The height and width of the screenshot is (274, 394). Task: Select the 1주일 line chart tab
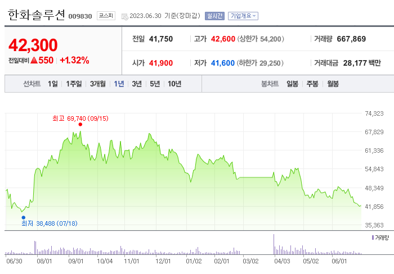[x=74, y=84]
